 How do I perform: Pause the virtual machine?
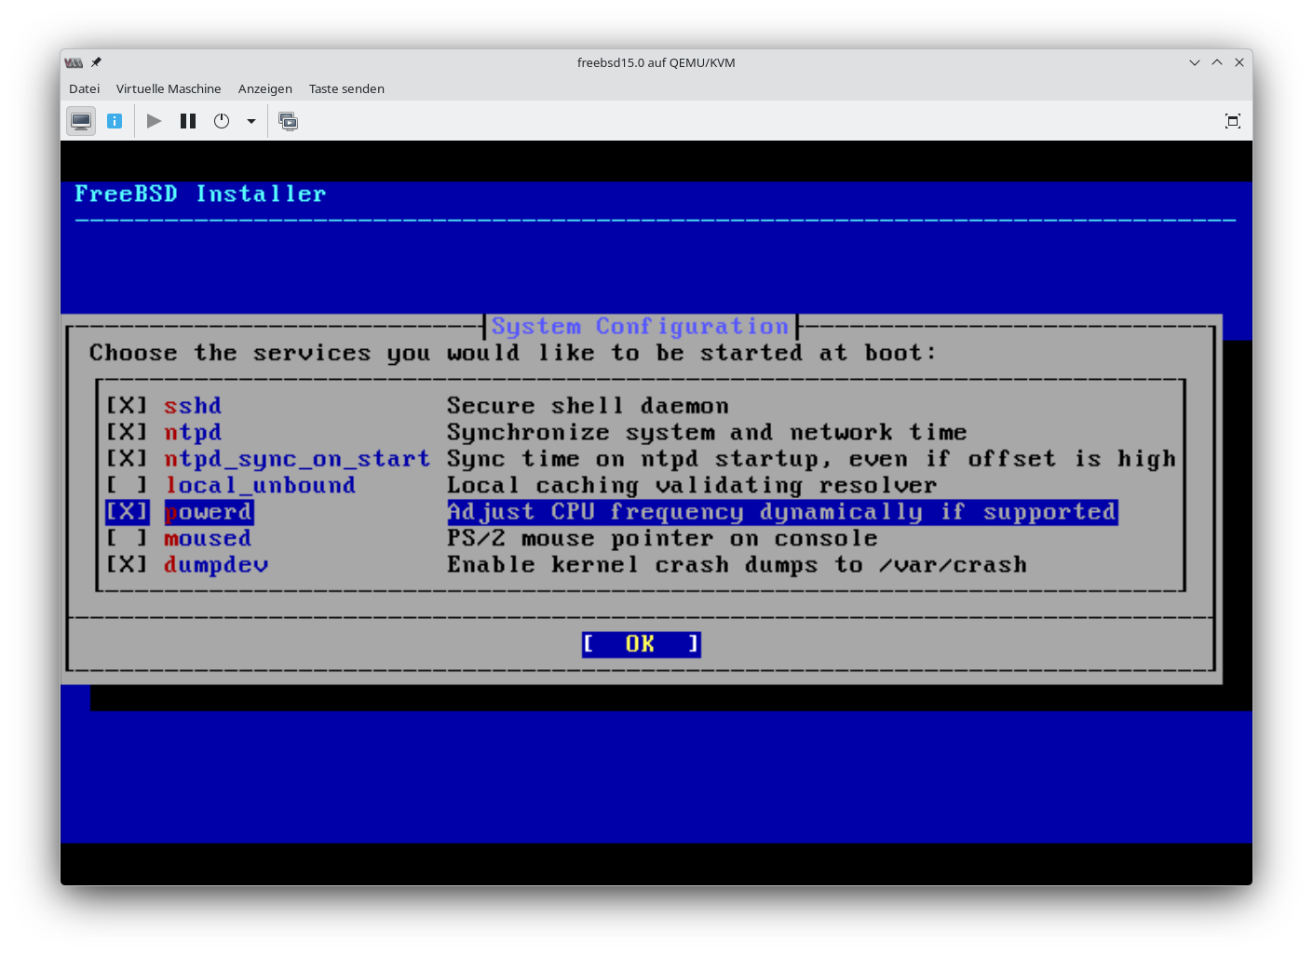(188, 121)
